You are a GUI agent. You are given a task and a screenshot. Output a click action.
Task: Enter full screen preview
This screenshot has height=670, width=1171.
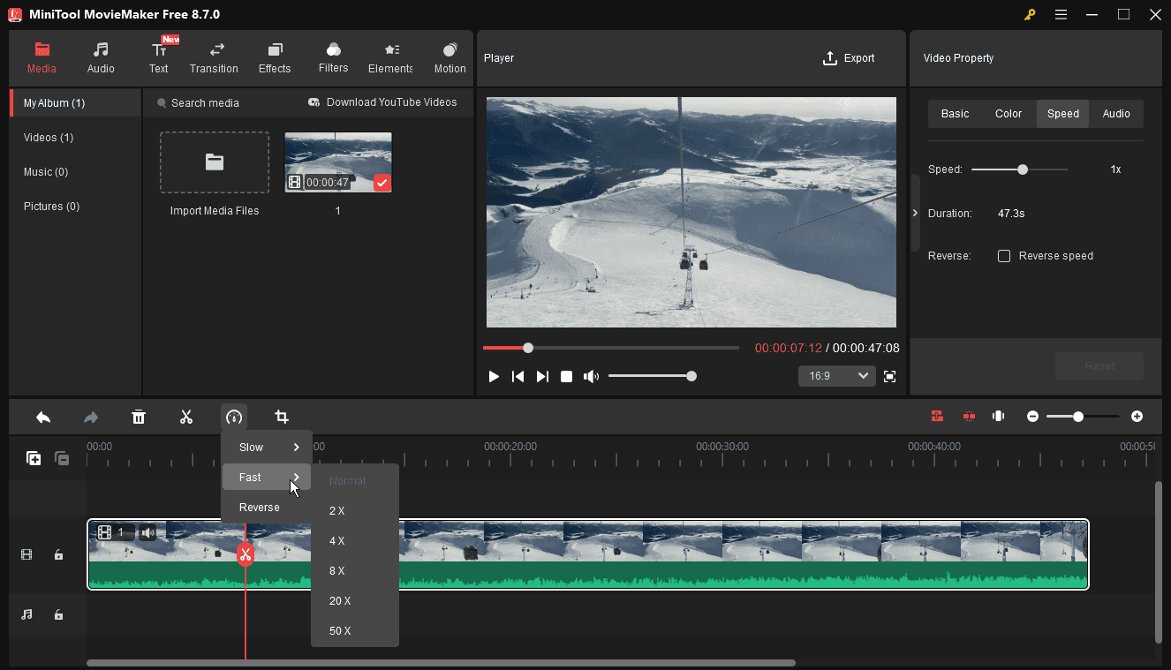pyautogui.click(x=889, y=377)
